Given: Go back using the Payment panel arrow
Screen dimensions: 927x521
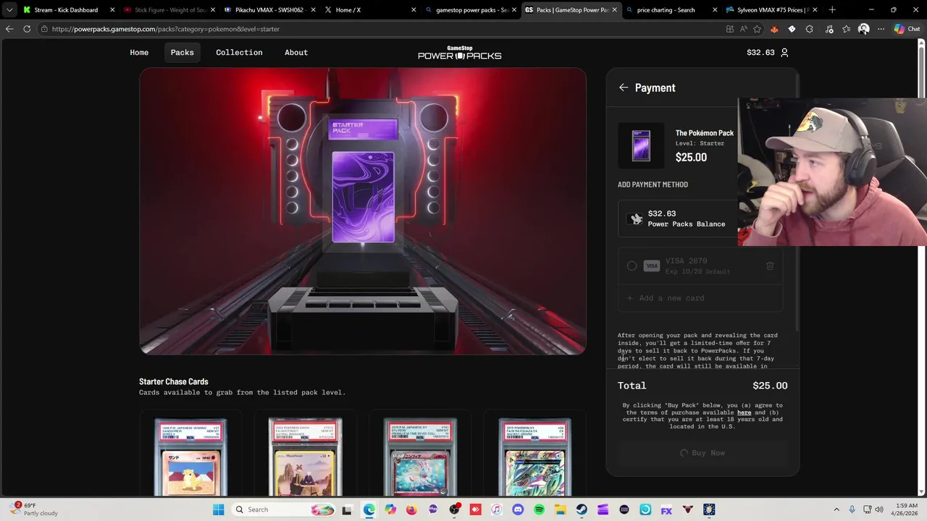Looking at the screenshot, I should 624,88.
